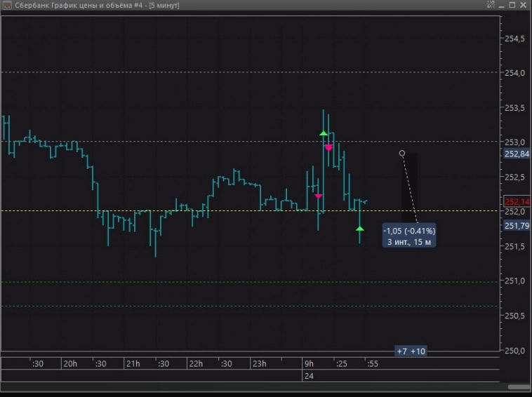Click the chart window icon in title bar

coord(5,5)
